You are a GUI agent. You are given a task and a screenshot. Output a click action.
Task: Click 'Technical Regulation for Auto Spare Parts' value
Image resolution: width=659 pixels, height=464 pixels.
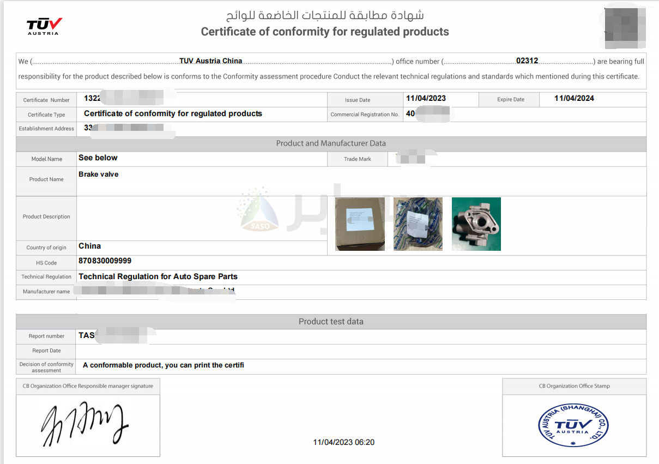click(158, 276)
